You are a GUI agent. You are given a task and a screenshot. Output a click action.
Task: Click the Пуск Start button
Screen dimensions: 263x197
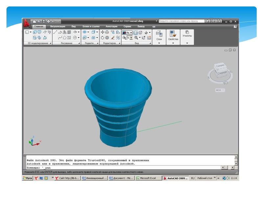[x=27, y=178]
